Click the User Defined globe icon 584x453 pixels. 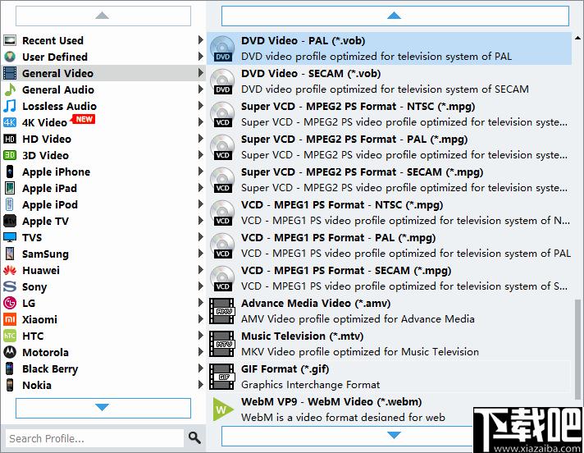pos(10,57)
